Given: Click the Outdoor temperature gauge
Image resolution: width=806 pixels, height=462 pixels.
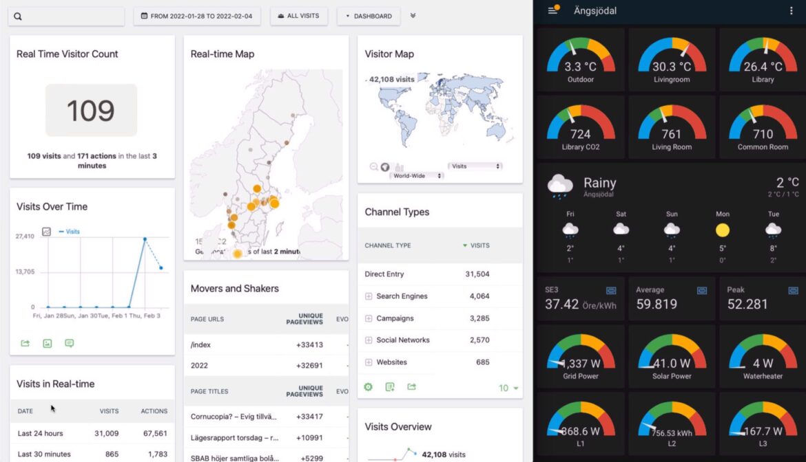Looking at the screenshot, I should point(580,61).
